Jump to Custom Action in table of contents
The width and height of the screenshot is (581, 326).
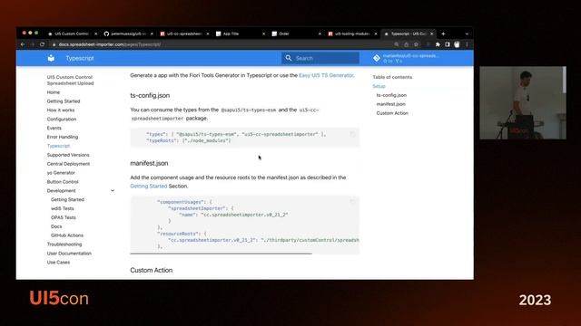click(x=392, y=113)
